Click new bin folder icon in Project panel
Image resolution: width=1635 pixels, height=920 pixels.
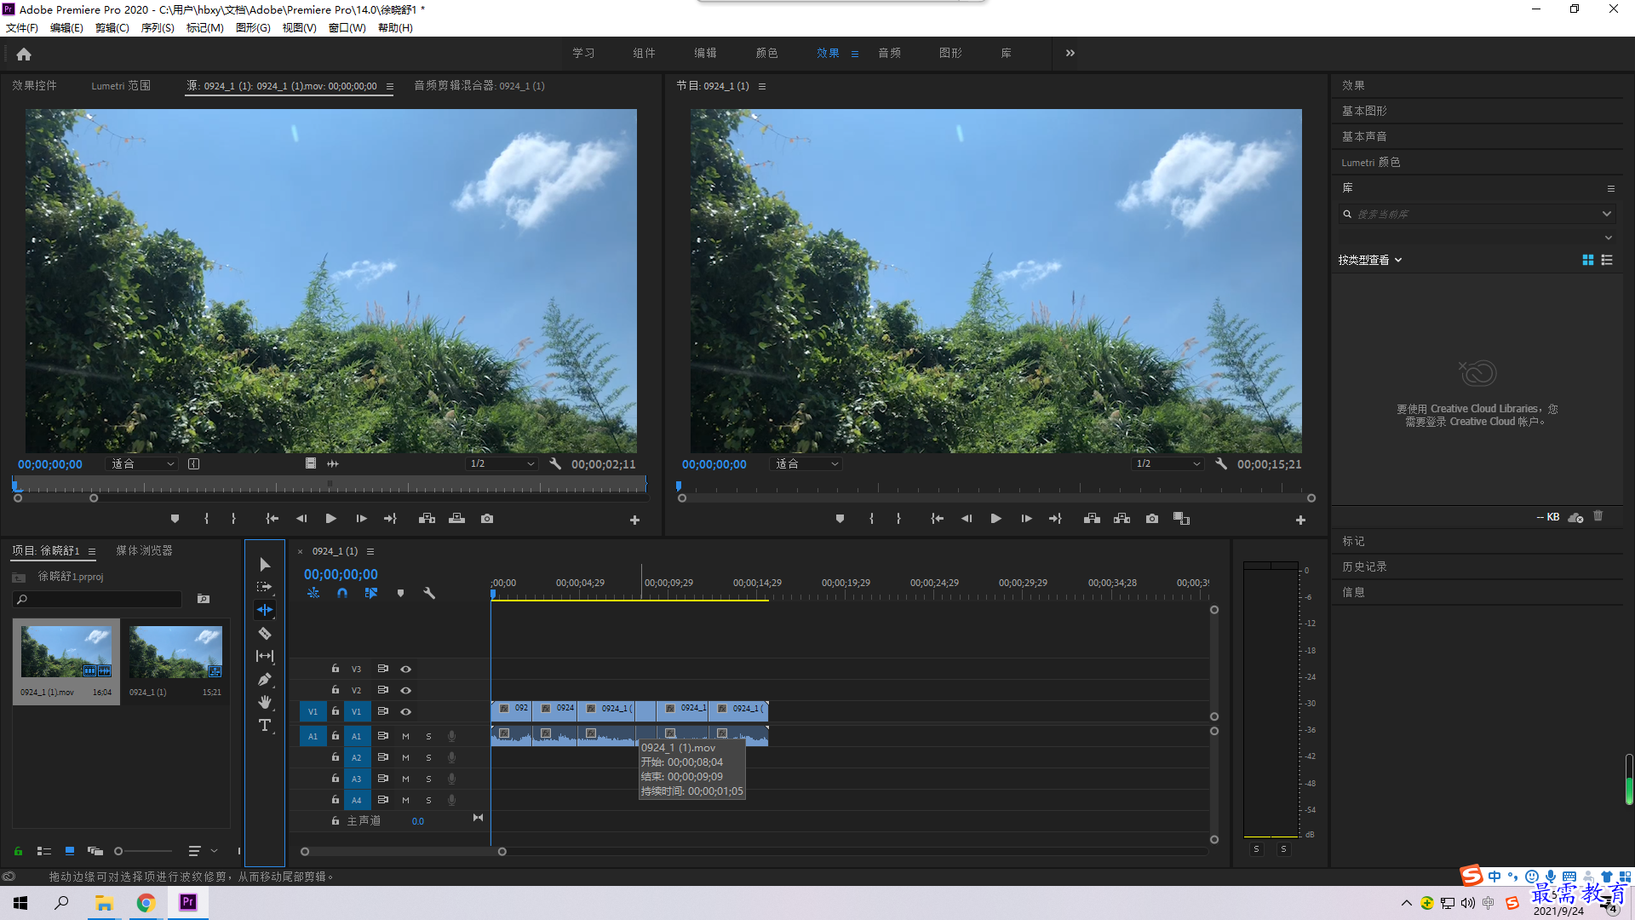[204, 599]
